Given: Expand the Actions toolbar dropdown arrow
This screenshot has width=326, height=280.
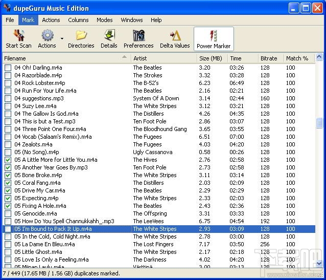Looking at the screenshot, I should point(62,38).
